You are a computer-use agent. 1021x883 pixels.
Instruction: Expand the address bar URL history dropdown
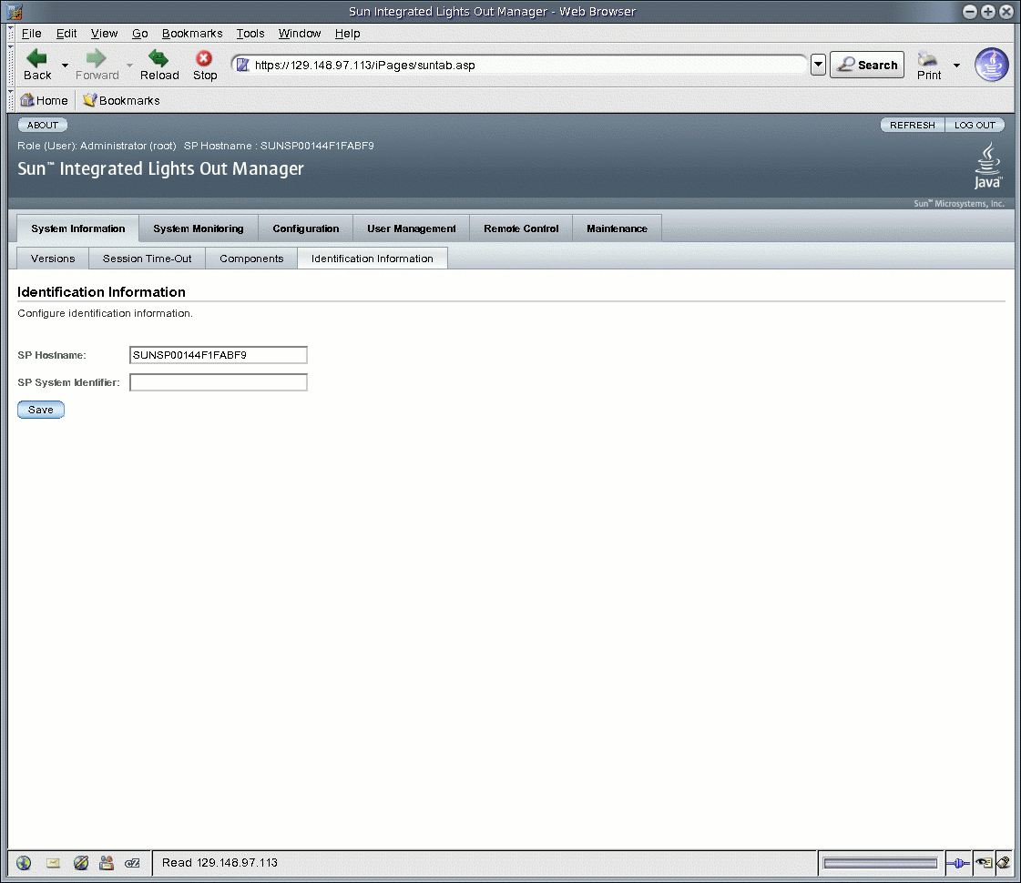pos(818,65)
